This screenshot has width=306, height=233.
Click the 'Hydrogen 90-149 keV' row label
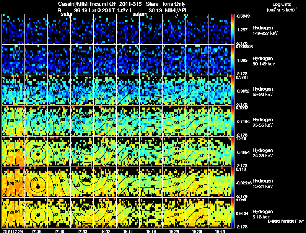(264, 61)
